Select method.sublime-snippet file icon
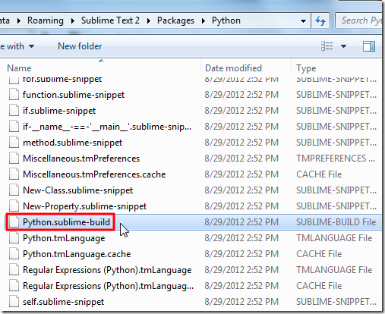Viewport: 385px width, 314px height. (x=14, y=143)
